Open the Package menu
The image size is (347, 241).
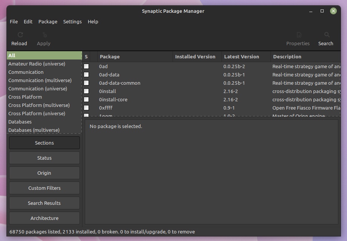[x=48, y=22]
